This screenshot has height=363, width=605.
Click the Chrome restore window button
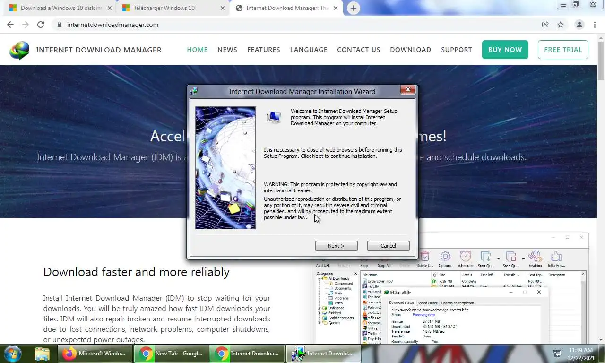(576, 5)
